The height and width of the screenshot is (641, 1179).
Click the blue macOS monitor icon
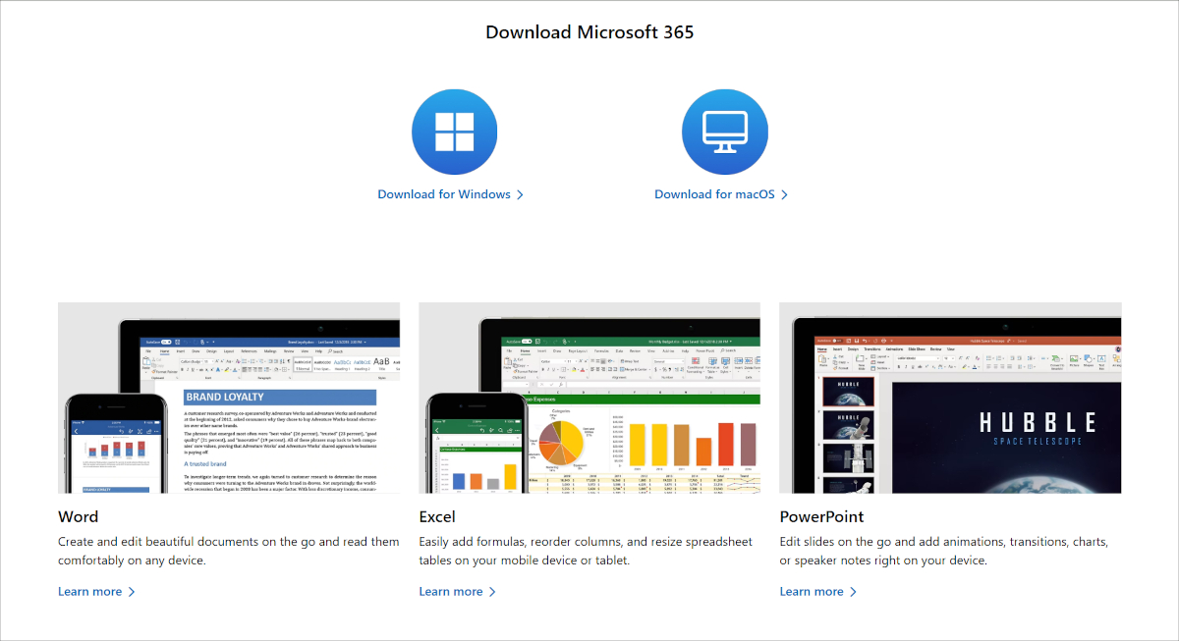(724, 131)
